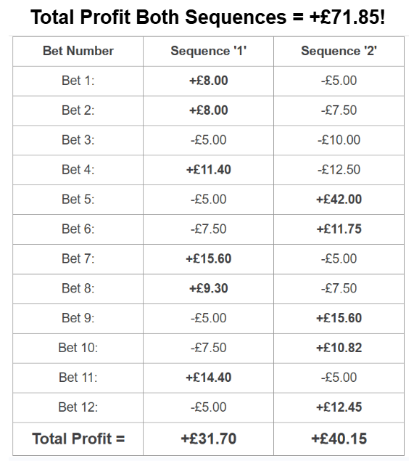Select the +£15.60 value in Sequence 1
The height and width of the screenshot is (469, 414).
point(209,258)
